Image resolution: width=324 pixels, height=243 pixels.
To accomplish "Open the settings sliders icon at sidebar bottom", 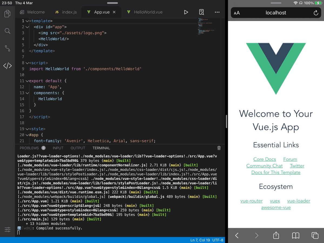I will (x=8, y=230).
